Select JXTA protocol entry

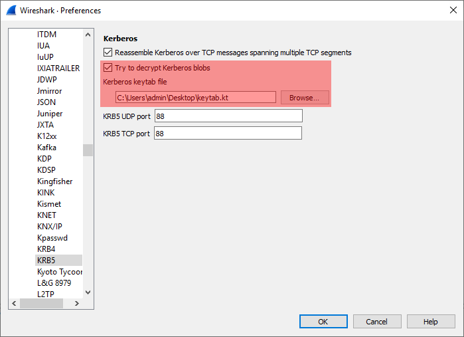pyautogui.click(x=45, y=125)
